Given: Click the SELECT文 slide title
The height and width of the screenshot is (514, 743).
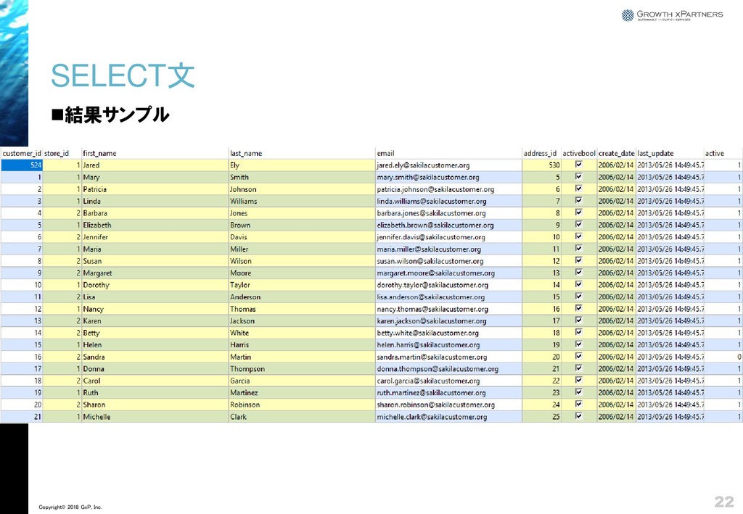Looking at the screenshot, I should (123, 75).
